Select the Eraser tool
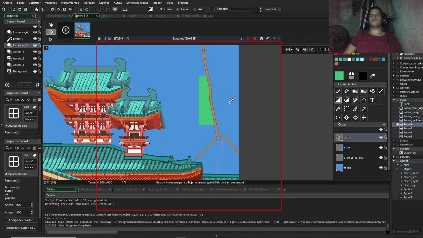 point(347,91)
